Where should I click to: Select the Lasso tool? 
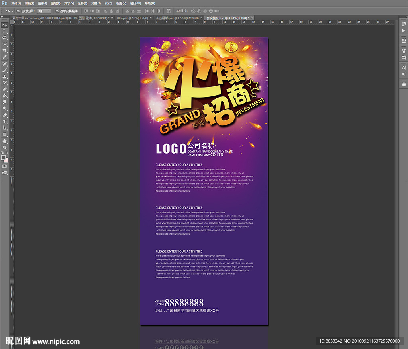coord(5,38)
